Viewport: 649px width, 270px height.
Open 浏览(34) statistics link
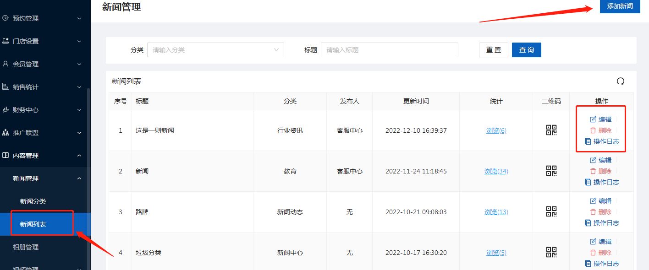(496, 171)
